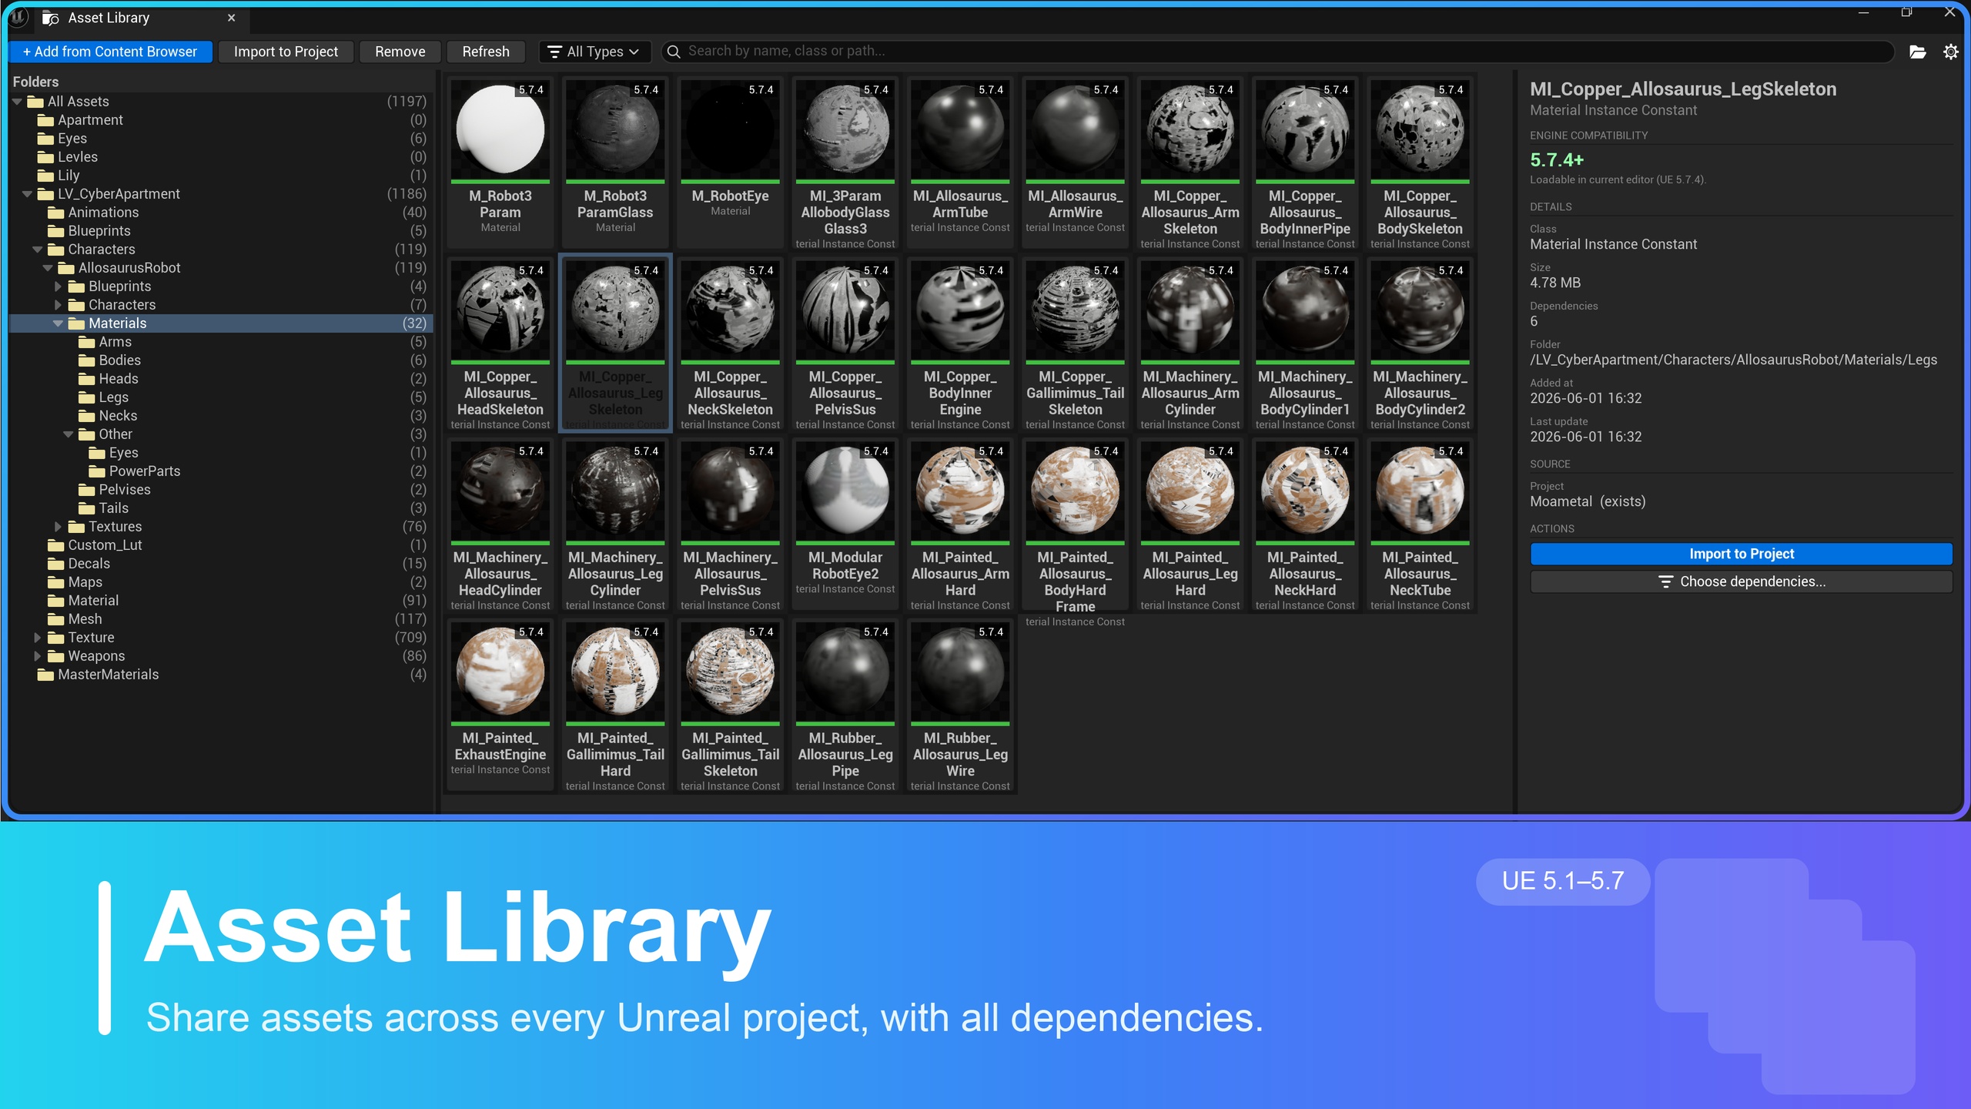This screenshot has width=1971, height=1109.
Task: Click the folder icon beside Eyes under All Assets
Action: click(46, 139)
